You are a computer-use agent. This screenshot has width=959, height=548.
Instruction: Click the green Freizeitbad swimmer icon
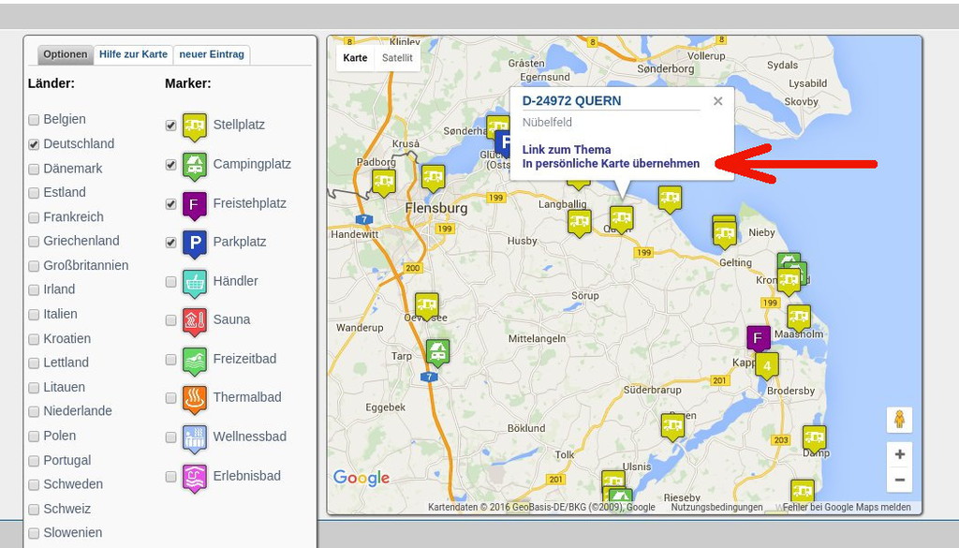195,361
